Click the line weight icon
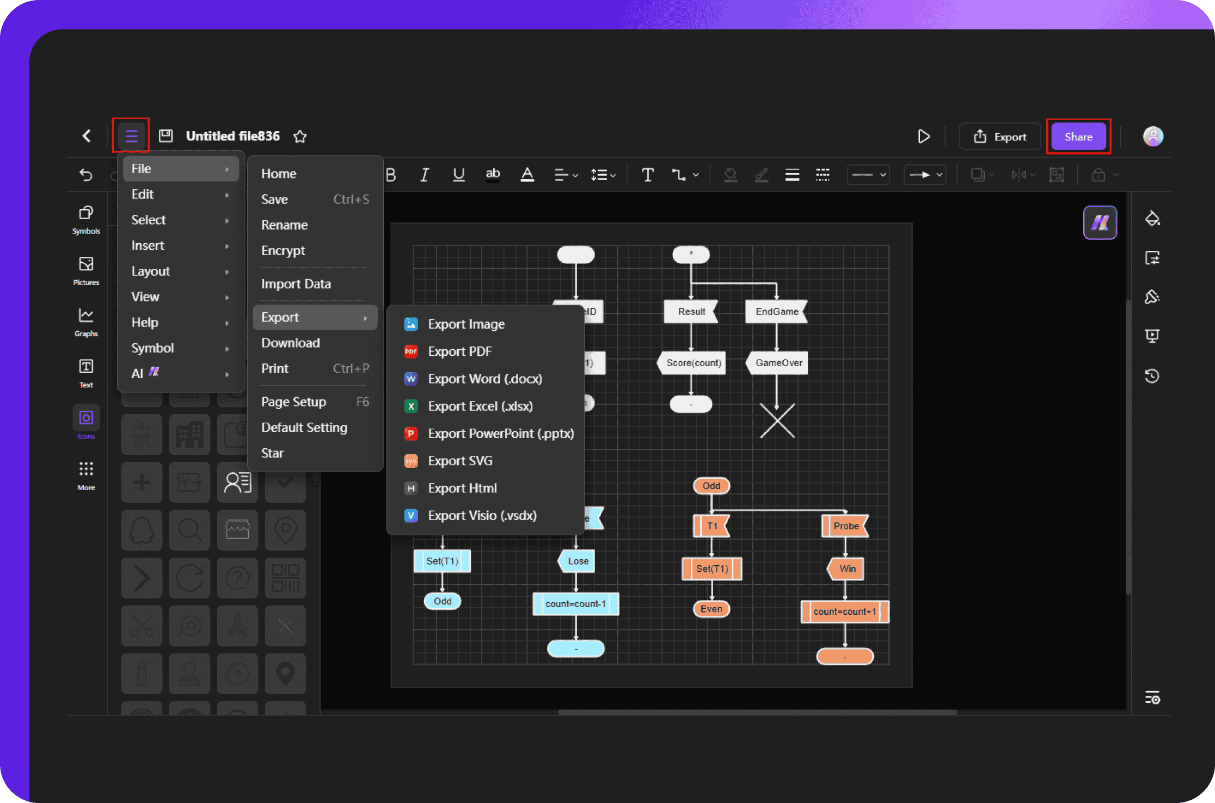This screenshot has height=803, width=1215. coord(792,175)
